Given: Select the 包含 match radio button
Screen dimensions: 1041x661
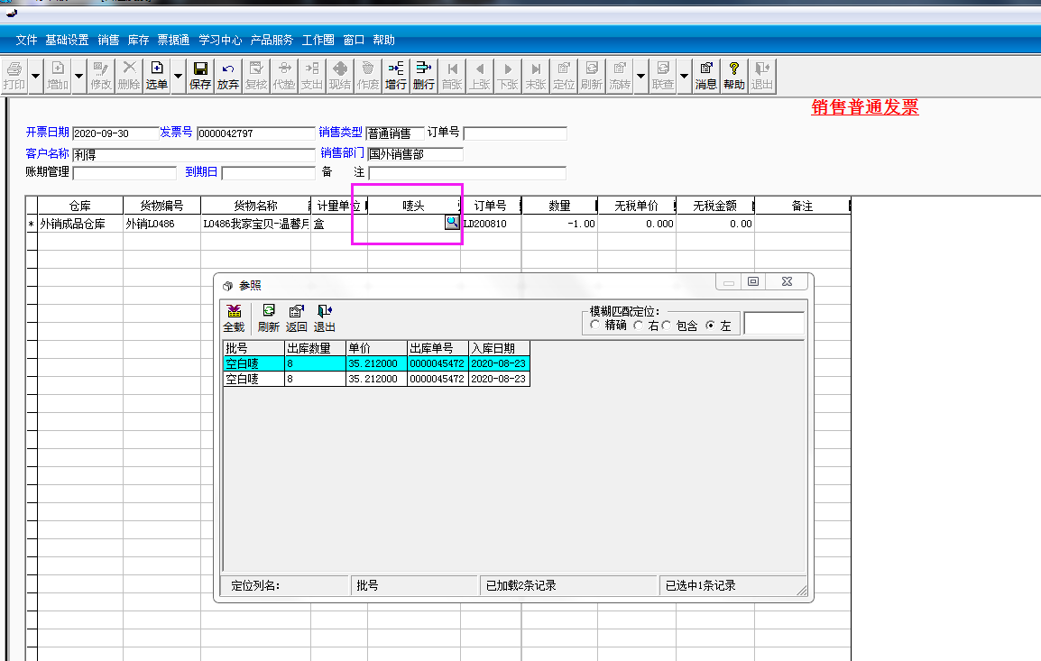Looking at the screenshot, I should [x=667, y=326].
